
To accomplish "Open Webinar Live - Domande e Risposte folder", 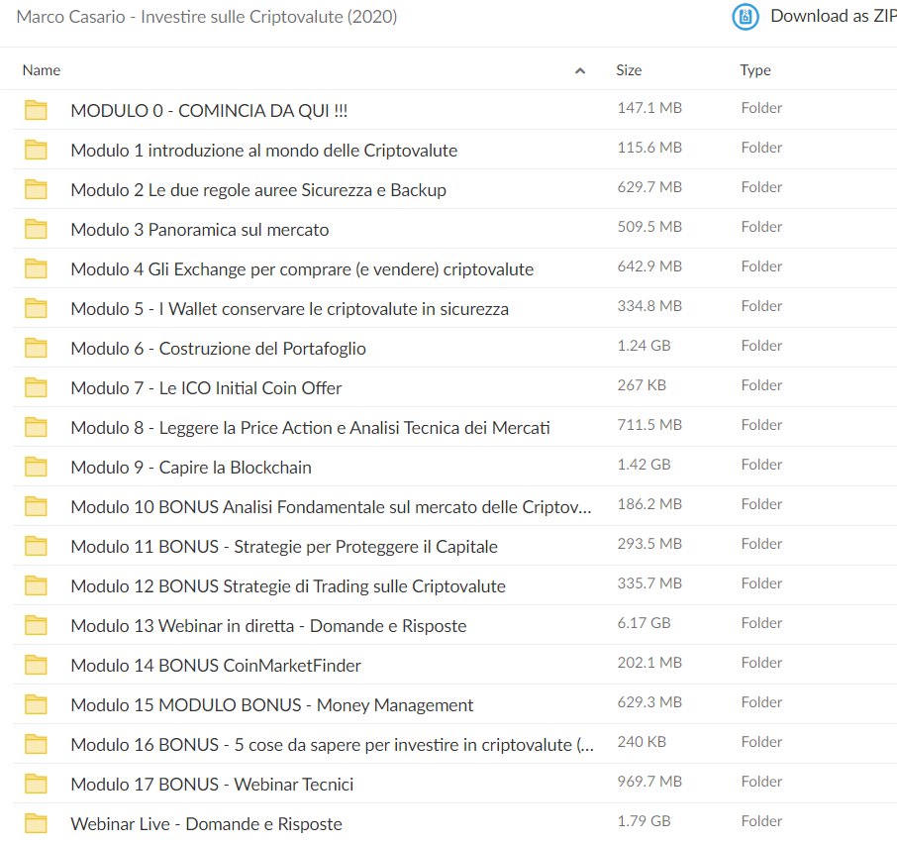I will click(206, 824).
